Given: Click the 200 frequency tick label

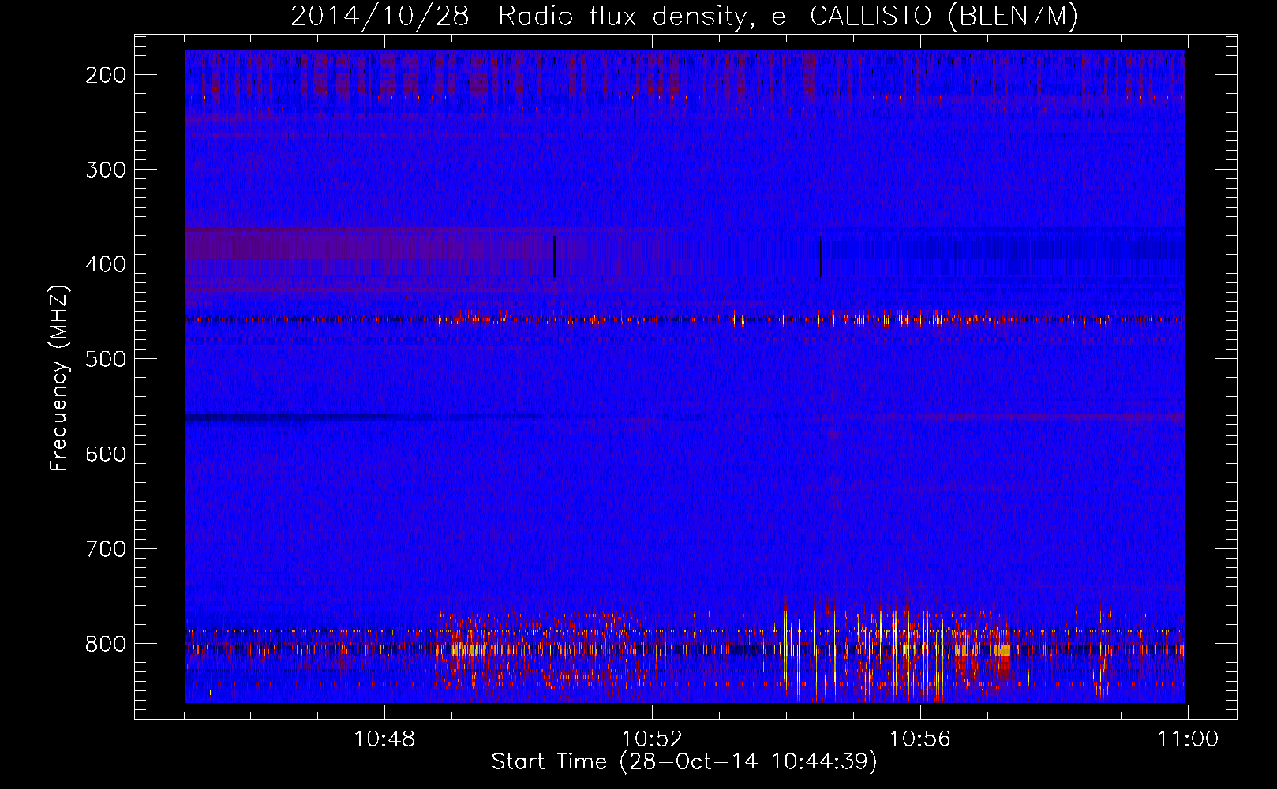Looking at the screenshot, I should coord(105,75).
